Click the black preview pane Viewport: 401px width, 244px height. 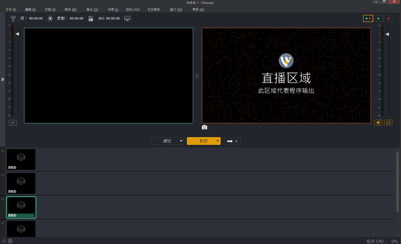[x=109, y=75]
